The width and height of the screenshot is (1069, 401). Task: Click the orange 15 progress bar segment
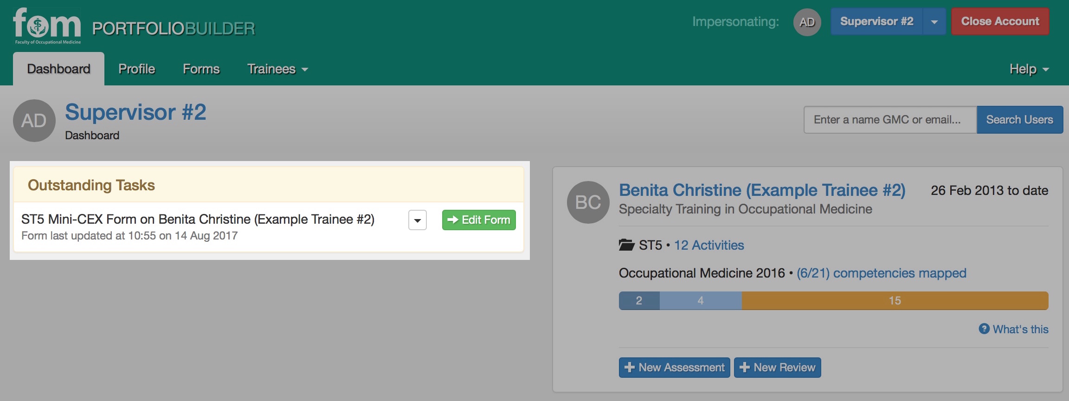point(895,301)
